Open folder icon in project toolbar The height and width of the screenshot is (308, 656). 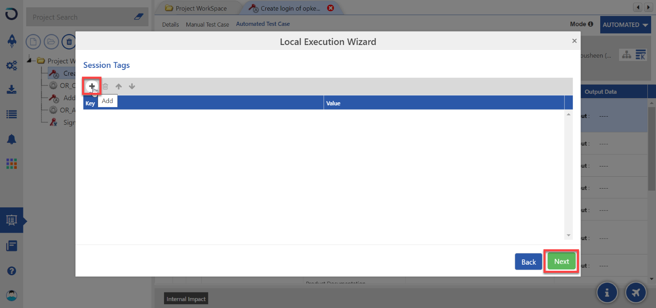(51, 42)
